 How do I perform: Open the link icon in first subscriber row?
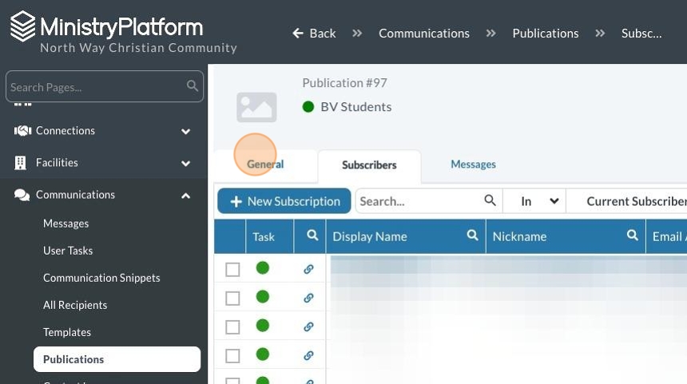coord(308,269)
